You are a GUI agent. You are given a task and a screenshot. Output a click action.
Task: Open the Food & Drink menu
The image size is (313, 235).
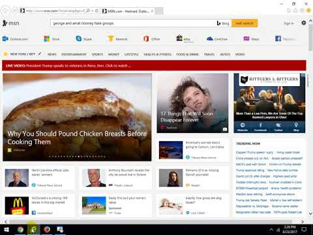pyautogui.click(x=187, y=54)
